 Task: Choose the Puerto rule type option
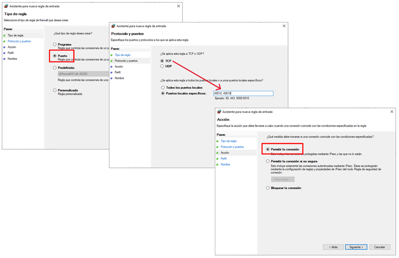(54, 56)
